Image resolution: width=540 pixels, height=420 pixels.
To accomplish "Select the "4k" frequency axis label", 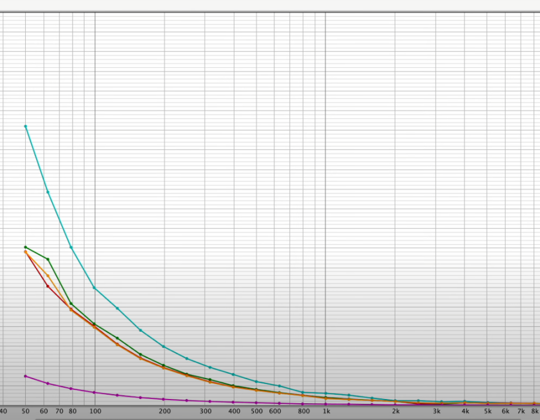I will pyautogui.click(x=466, y=411).
